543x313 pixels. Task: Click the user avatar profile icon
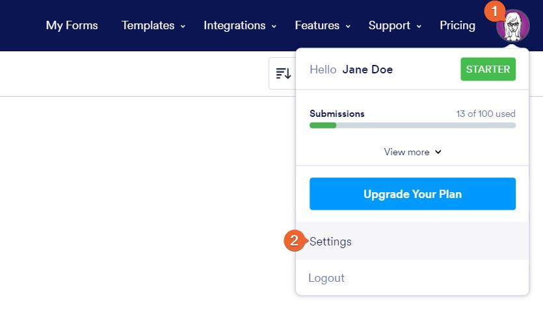514,27
